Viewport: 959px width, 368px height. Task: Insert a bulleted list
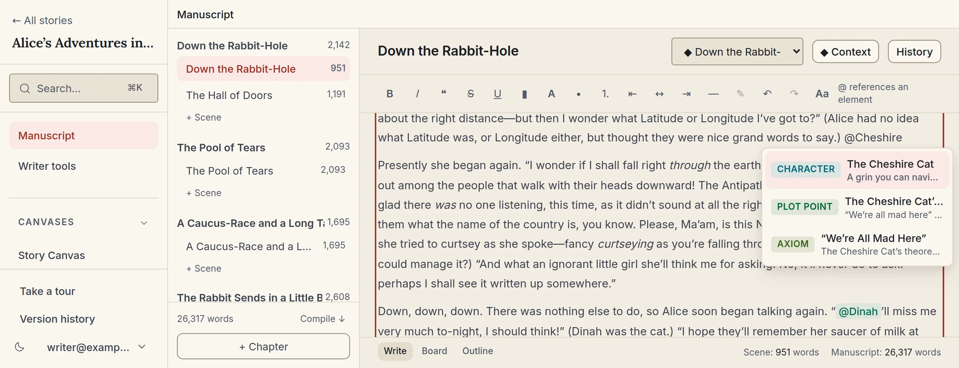(x=578, y=94)
